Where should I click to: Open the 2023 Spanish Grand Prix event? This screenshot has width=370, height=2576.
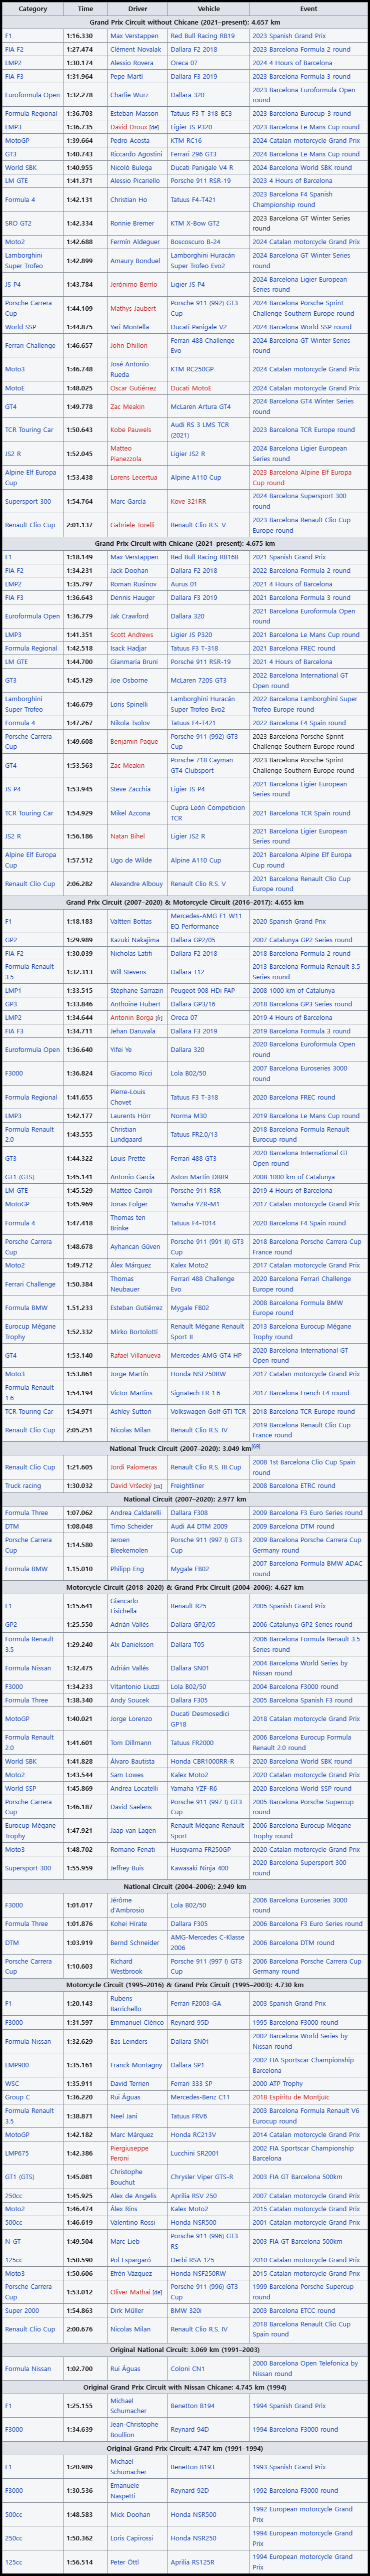(x=288, y=36)
